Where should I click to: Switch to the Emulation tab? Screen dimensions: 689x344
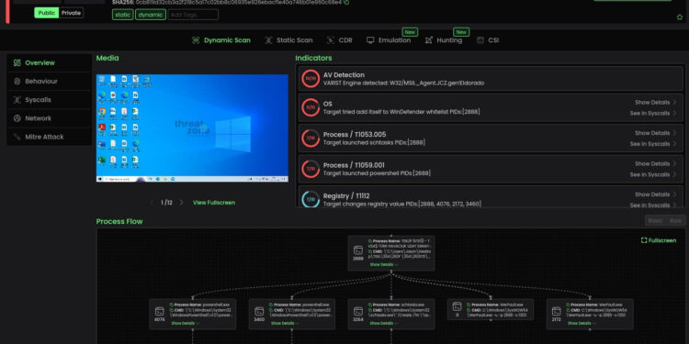389,40
